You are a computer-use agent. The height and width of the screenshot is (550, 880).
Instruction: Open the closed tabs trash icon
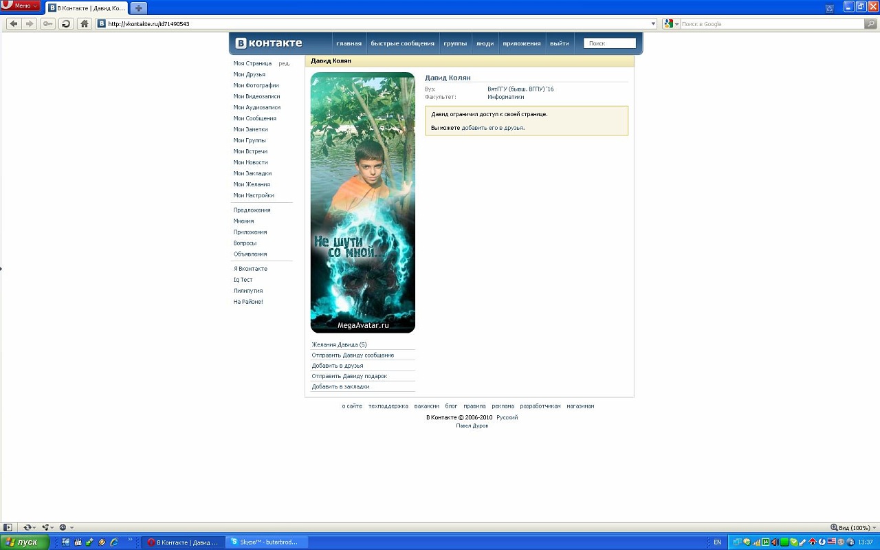830,8
